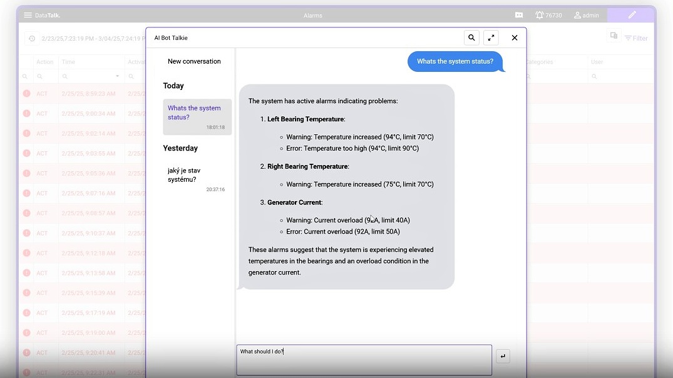Click the red alarm indicator on the first row
The height and width of the screenshot is (378, 673).
[26, 94]
